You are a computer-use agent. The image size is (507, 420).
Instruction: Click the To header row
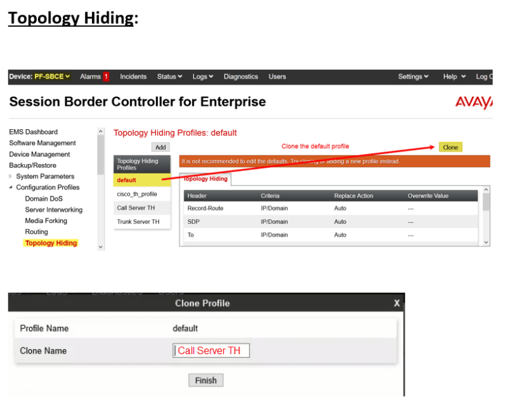pyautogui.click(x=331, y=235)
